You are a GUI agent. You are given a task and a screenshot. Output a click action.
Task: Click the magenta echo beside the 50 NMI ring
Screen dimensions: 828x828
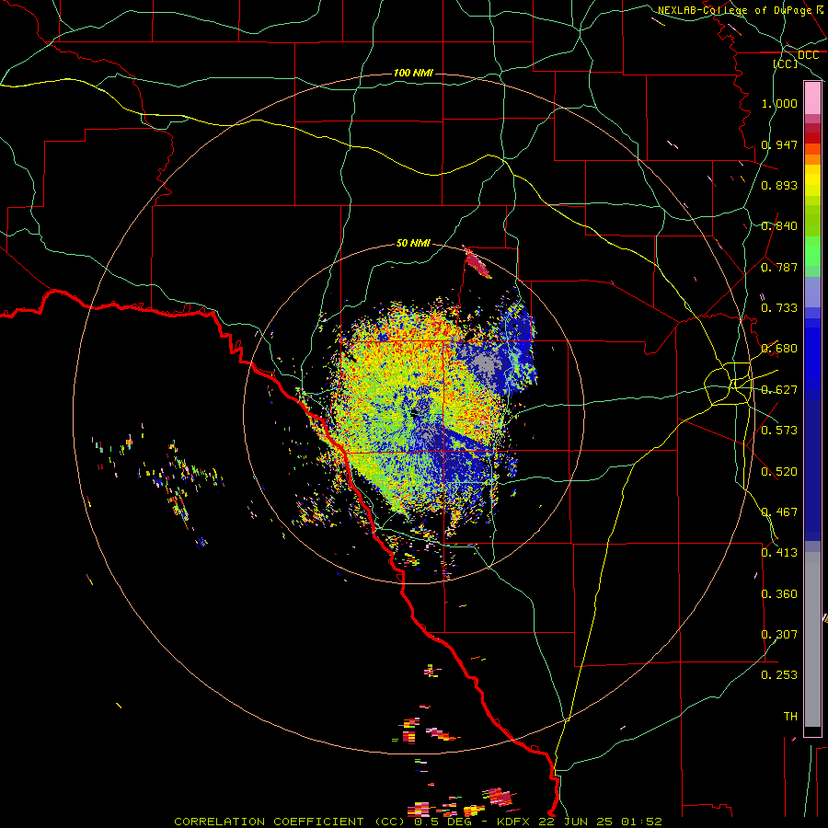pos(477,262)
